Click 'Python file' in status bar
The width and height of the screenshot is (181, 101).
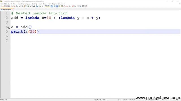(3, 100)
